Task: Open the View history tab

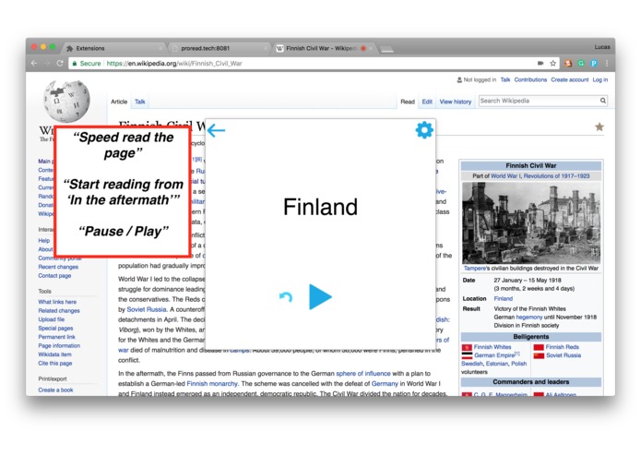Action: pyautogui.click(x=456, y=102)
